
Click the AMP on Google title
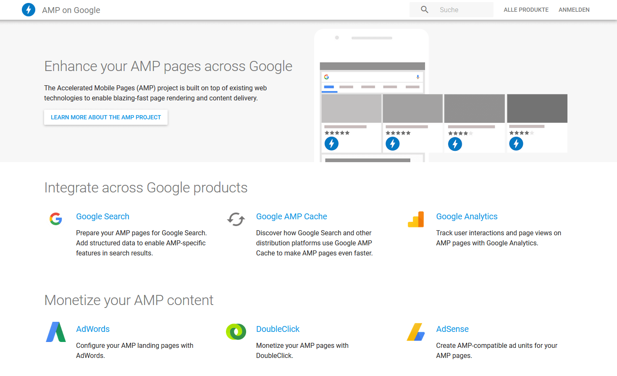71,10
